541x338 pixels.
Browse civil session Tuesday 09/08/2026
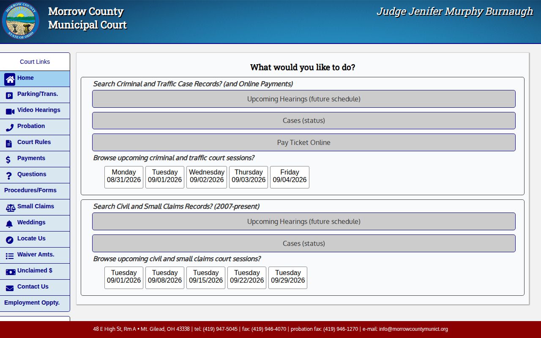[165, 278]
